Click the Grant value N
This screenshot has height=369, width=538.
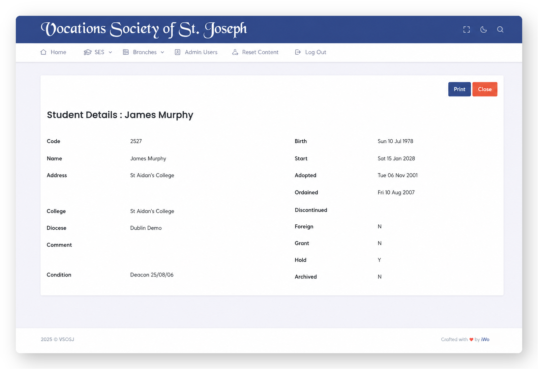[379, 243]
